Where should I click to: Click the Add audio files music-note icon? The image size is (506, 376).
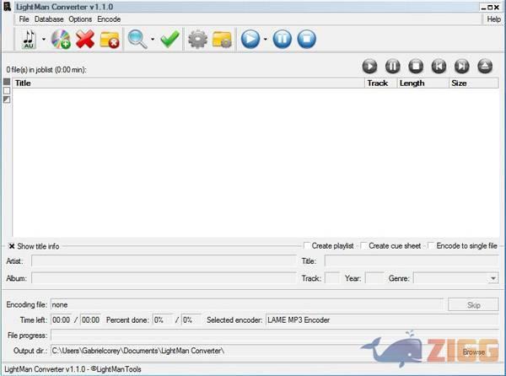29,39
